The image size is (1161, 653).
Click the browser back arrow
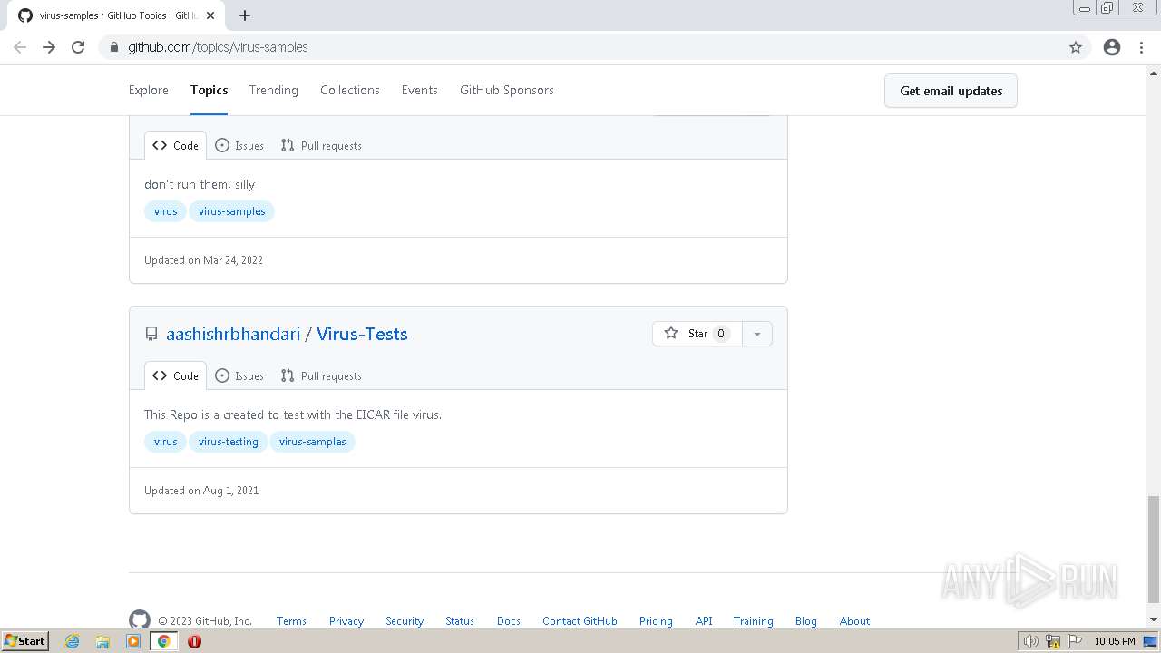point(20,47)
